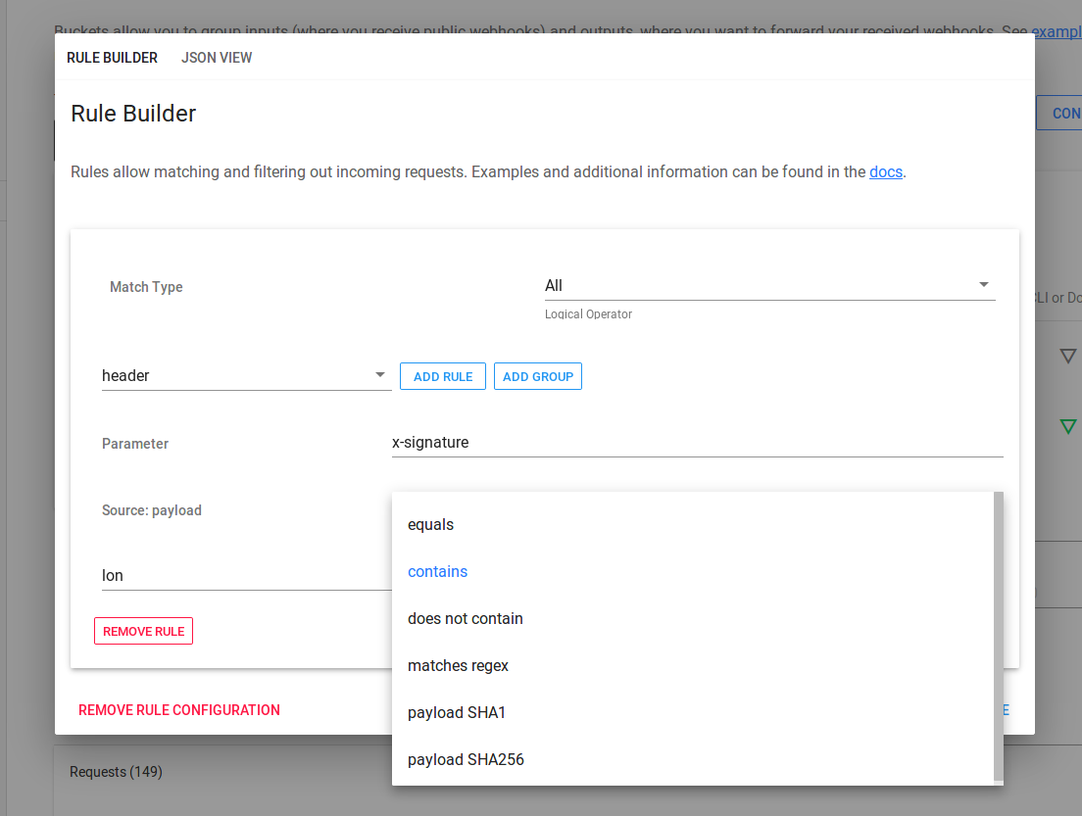1082x816 pixels.
Task: Click the green filter funnel icon
Action: [1068, 426]
